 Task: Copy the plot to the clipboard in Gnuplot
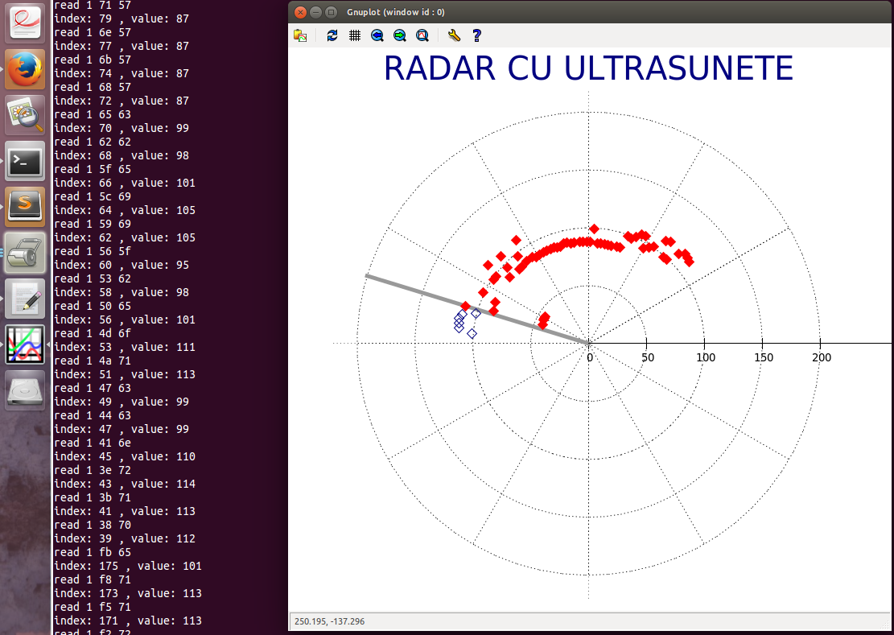pos(300,35)
